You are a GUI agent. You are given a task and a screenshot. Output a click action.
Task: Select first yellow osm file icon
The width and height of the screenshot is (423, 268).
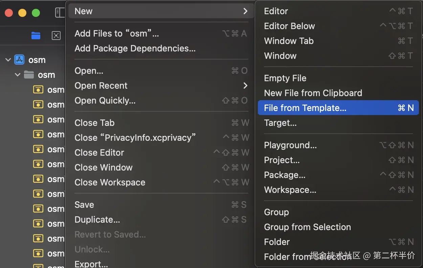38,90
